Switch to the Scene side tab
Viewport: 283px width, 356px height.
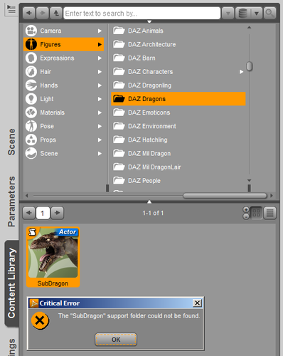pos(11,142)
